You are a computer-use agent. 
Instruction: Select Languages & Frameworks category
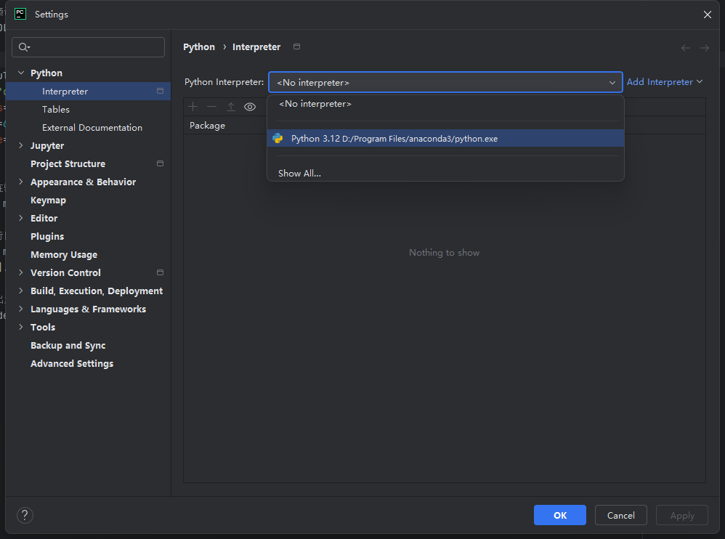coord(89,309)
